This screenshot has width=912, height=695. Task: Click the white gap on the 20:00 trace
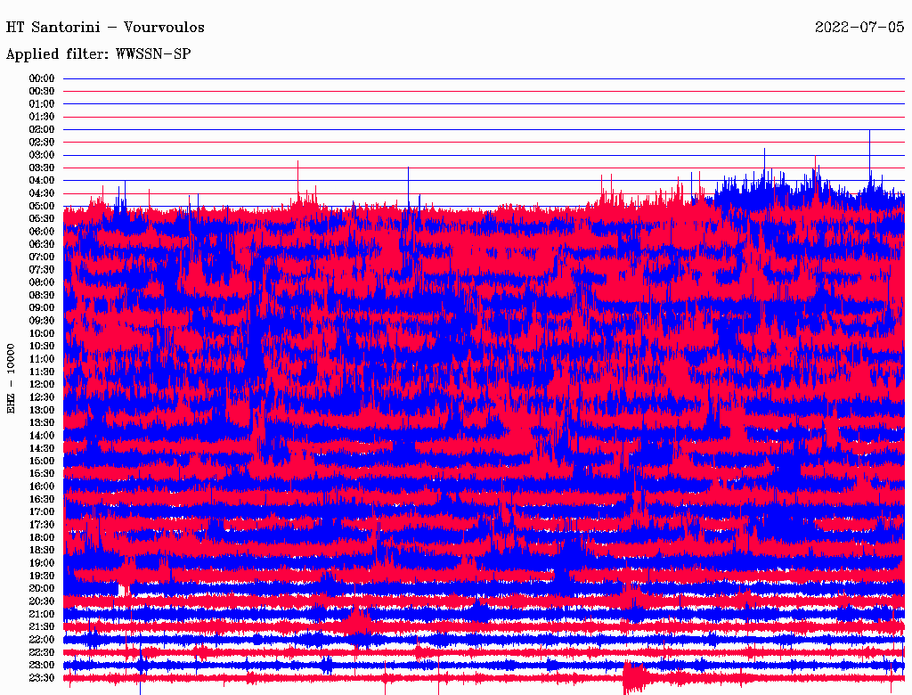pyautogui.click(x=123, y=590)
